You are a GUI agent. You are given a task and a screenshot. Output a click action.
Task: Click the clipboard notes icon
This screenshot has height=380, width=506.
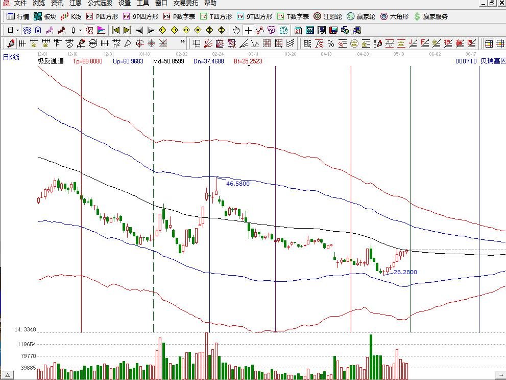(x=38, y=30)
